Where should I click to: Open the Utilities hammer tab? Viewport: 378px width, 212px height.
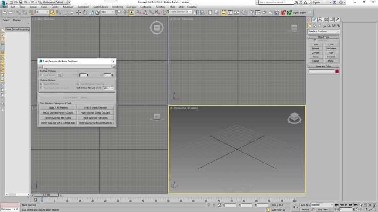coord(336,19)
